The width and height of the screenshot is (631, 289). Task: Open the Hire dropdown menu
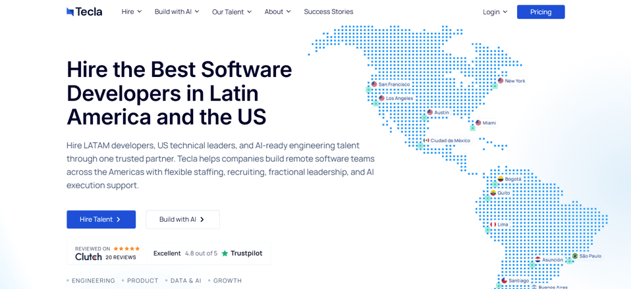click(x=132, y=12)
